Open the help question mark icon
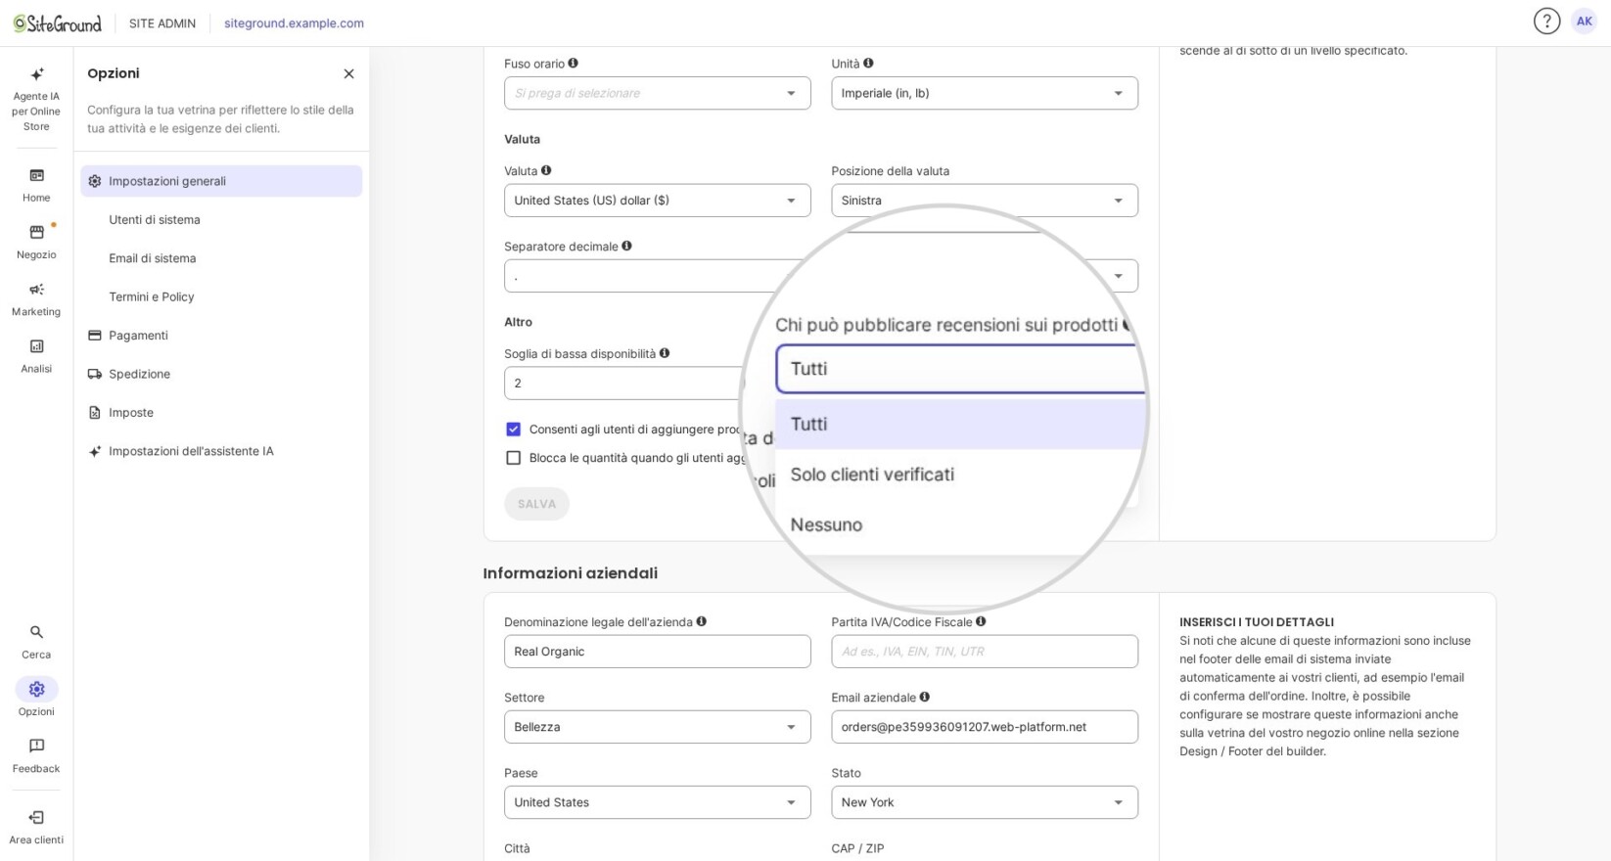Screen dimensions: 1611x861 point(1546,21)
